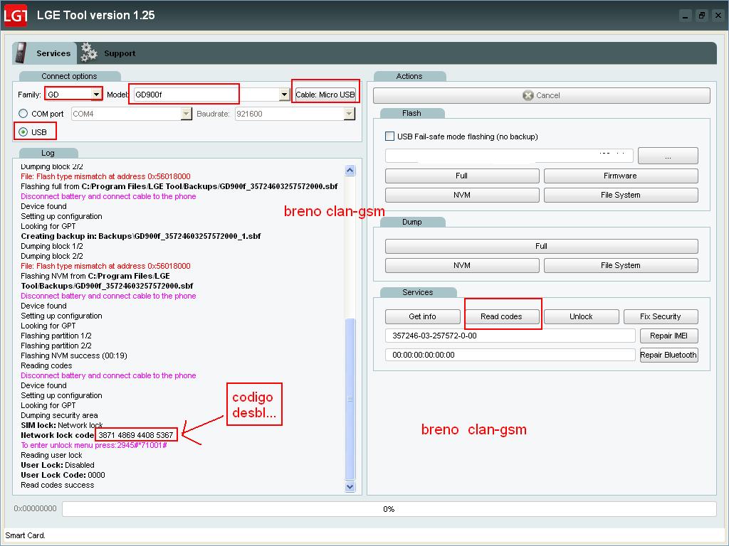Screen dimensions: 729x546
Task: Click the Dump Full button
Action: tap(541, 246)
